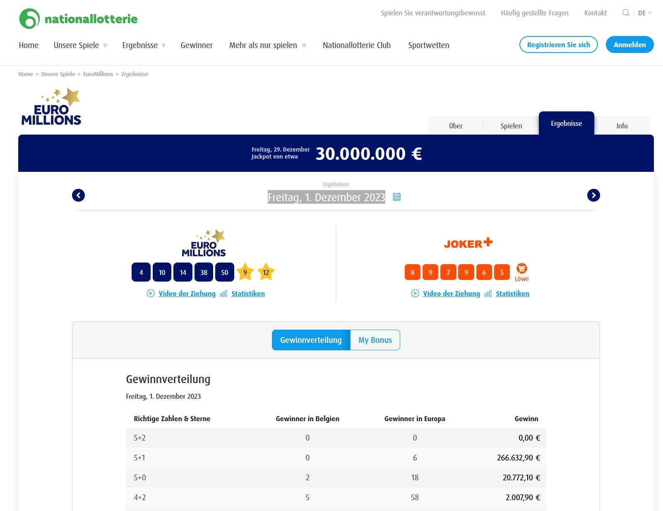Click star number 9

click(245, 272)
